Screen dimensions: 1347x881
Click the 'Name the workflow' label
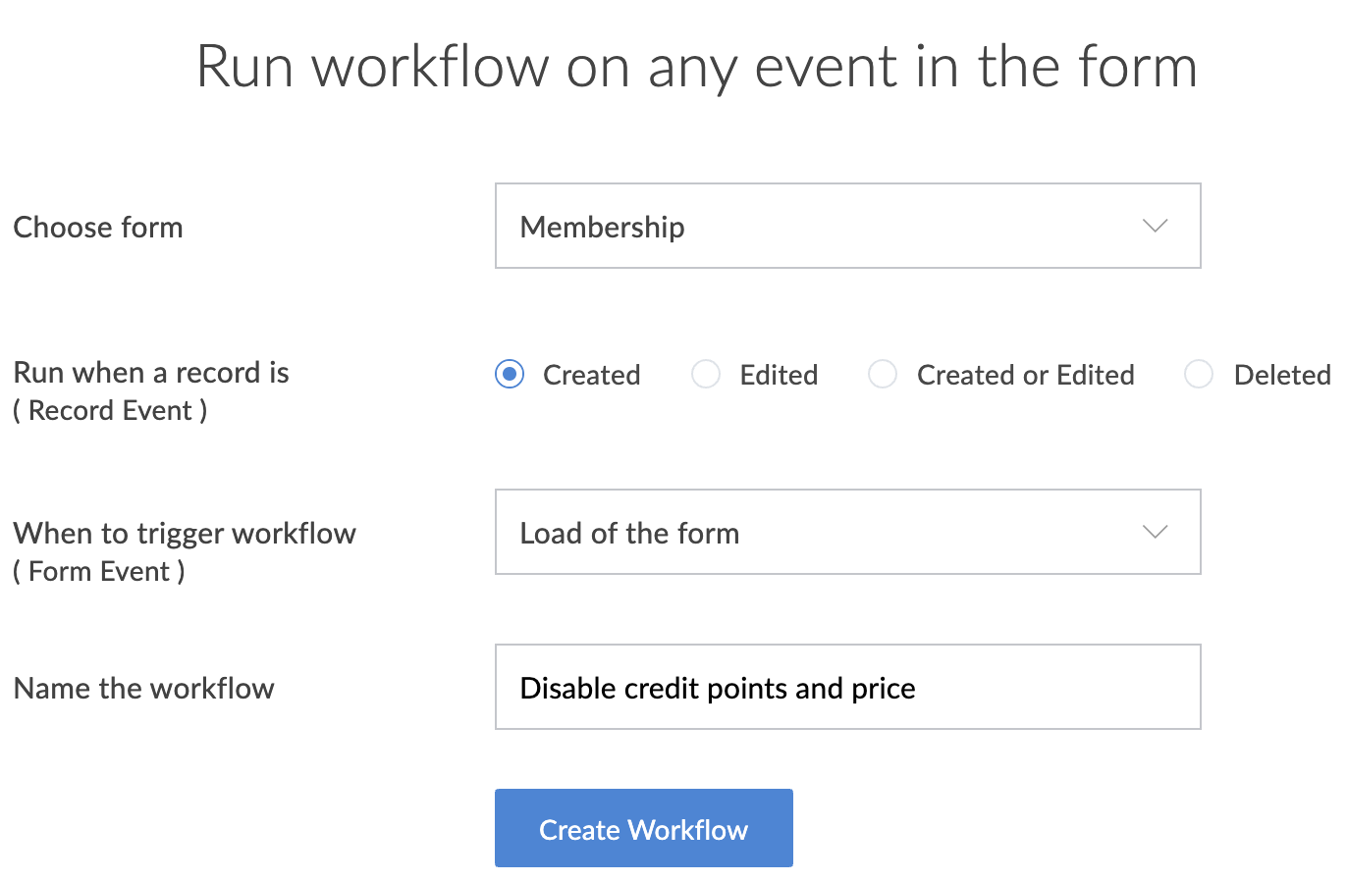[143, 689]
